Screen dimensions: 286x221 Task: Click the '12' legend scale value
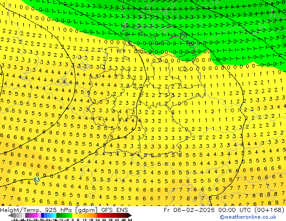[x=85, y=220]
